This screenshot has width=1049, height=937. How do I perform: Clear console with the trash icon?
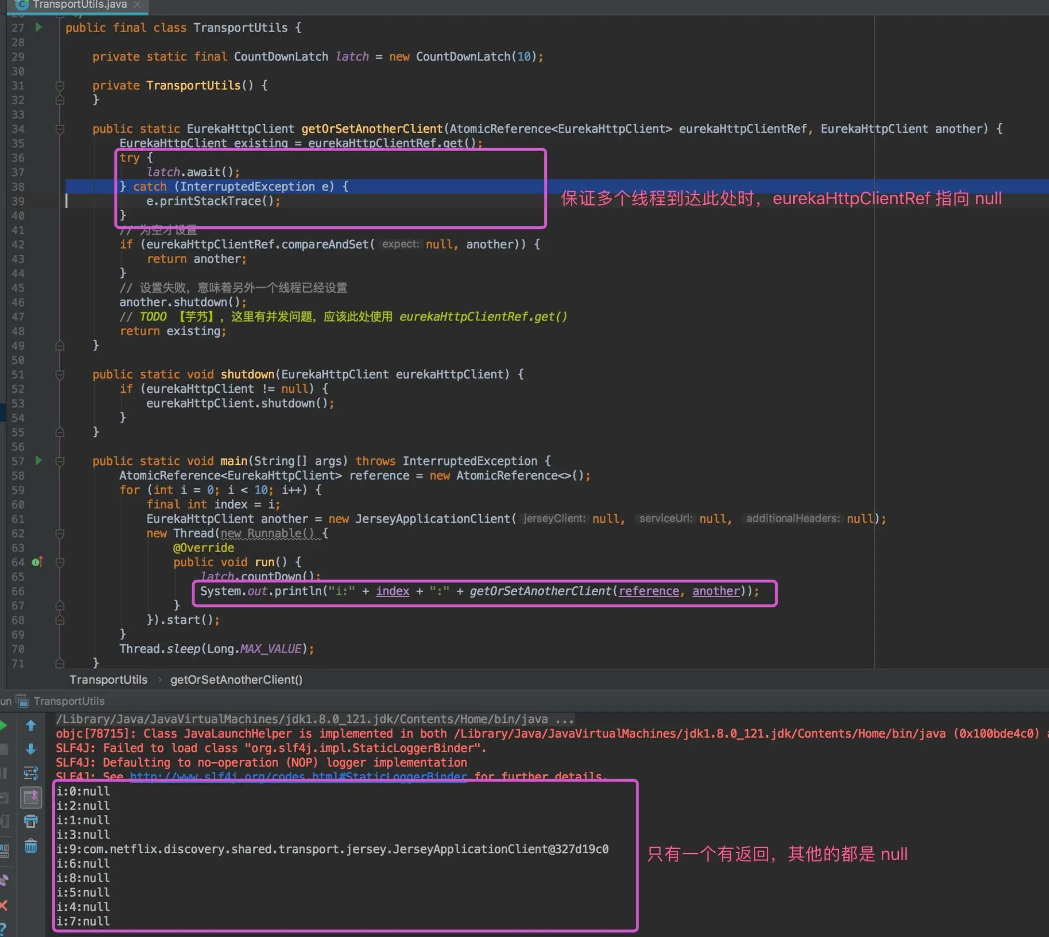pyautogui.click(x=30, y=846)
